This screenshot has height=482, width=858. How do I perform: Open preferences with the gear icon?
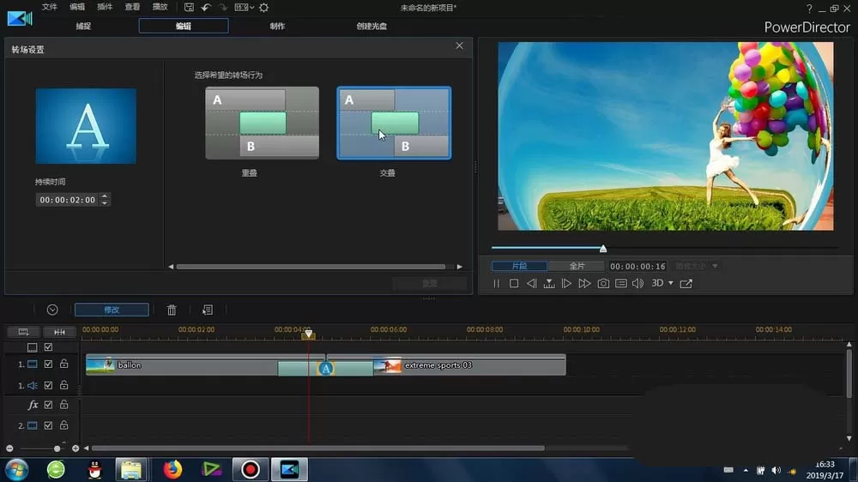pos(263,8)
